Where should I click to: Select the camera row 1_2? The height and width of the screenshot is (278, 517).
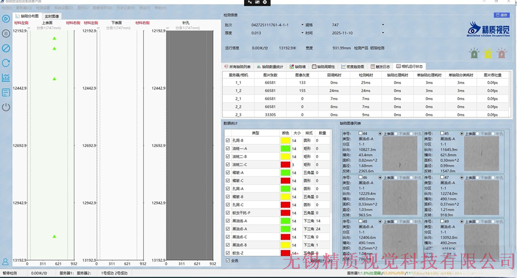click(365, 91)
